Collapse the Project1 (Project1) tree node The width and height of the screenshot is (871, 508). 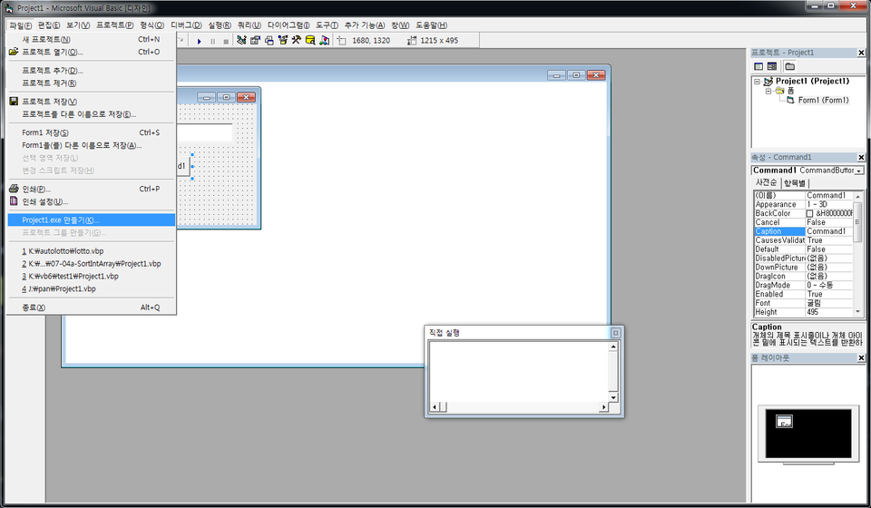pos(757,81)
